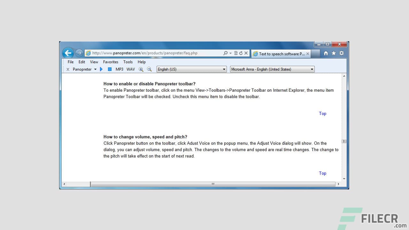The height and width of the screenshot is (230, 409).
Task: Follow the Top link under volume question
Action: point(323,173)
